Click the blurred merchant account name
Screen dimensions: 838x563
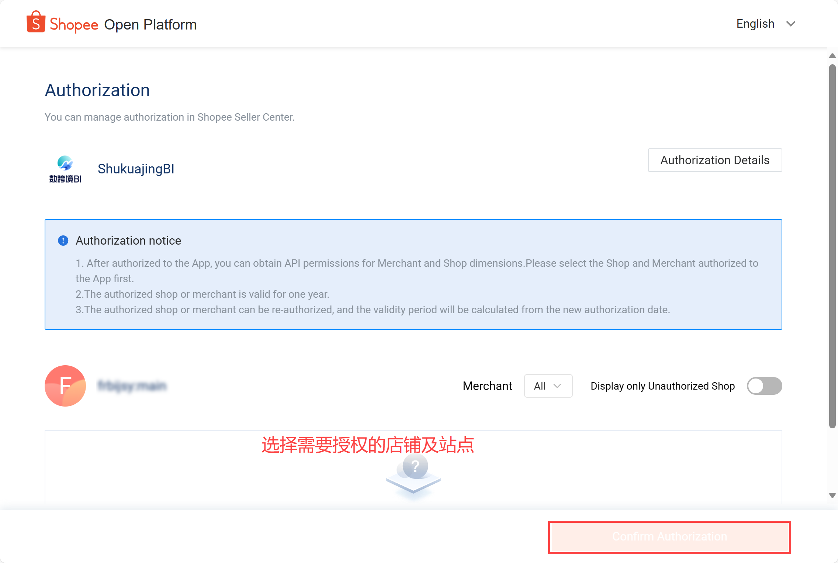[x=132, y=386]
